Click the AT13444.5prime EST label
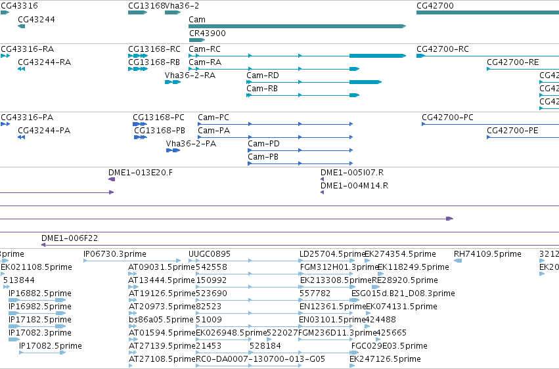559x369 pixels. [x=162, y=280]
